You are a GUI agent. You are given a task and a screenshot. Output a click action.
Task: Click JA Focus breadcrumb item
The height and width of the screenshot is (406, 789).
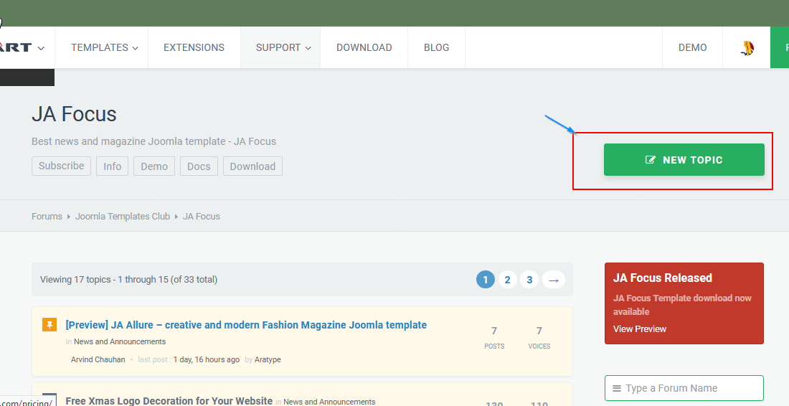[202, 217]
